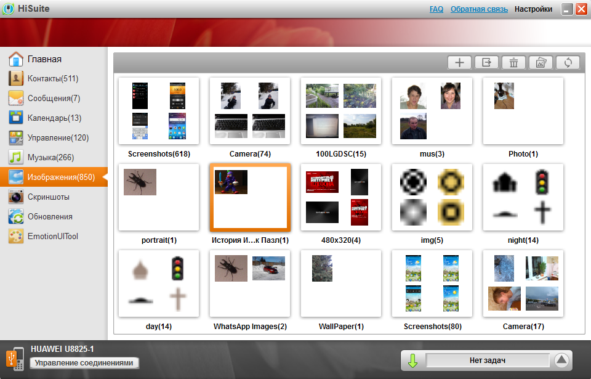Click the Управление соединениями button
591x379 pixels.
click(84, 363)
